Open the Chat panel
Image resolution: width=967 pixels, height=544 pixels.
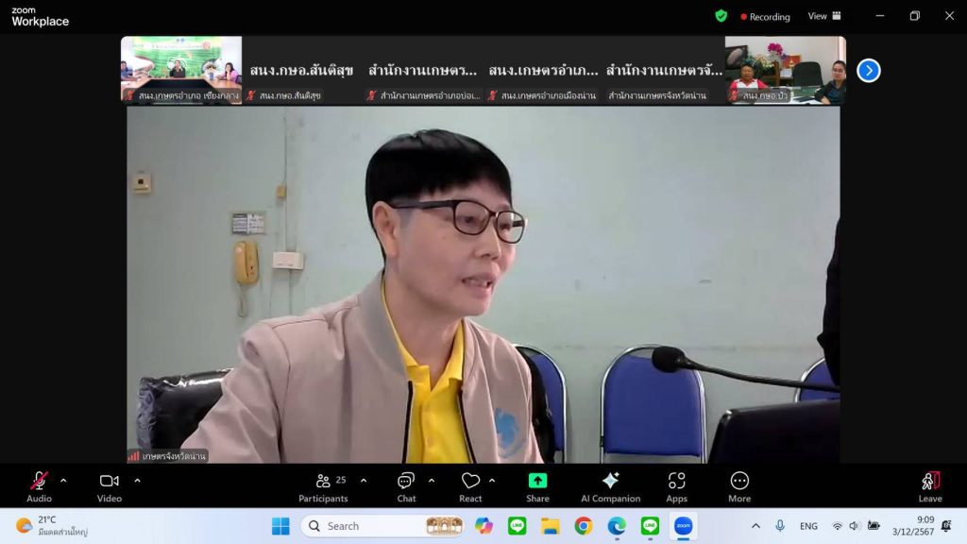[406, 485]
